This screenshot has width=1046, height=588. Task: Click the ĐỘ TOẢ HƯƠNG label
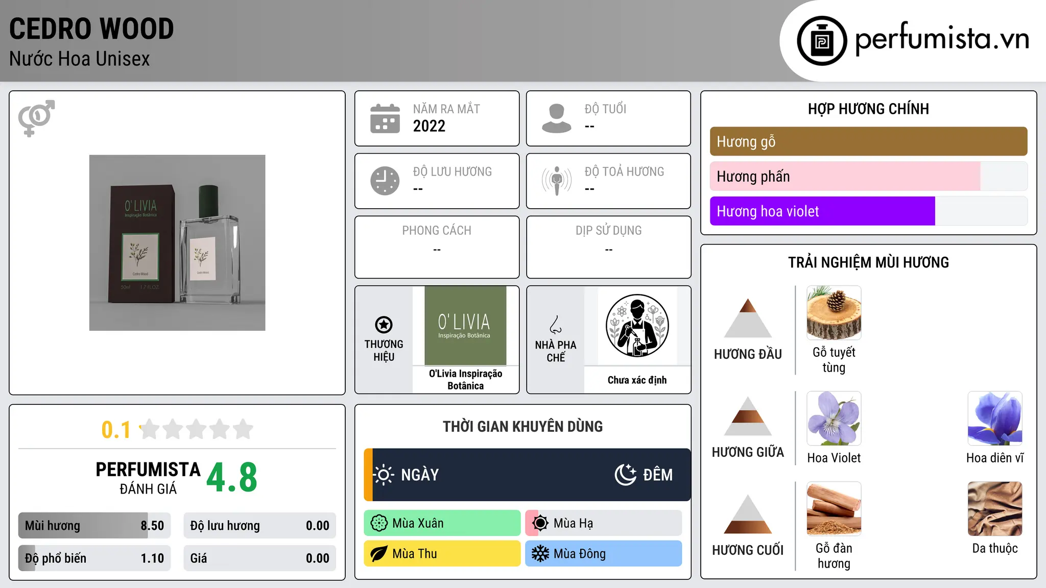tap(624, 171)
